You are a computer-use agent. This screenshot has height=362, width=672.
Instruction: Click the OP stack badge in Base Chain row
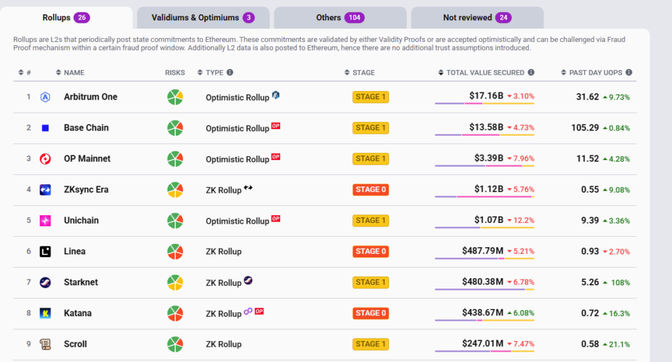coord(276,126)
